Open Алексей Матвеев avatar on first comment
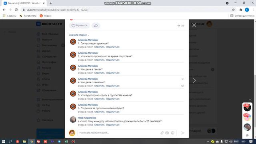This screenshot has width=256, height=144. click(73, 42)
